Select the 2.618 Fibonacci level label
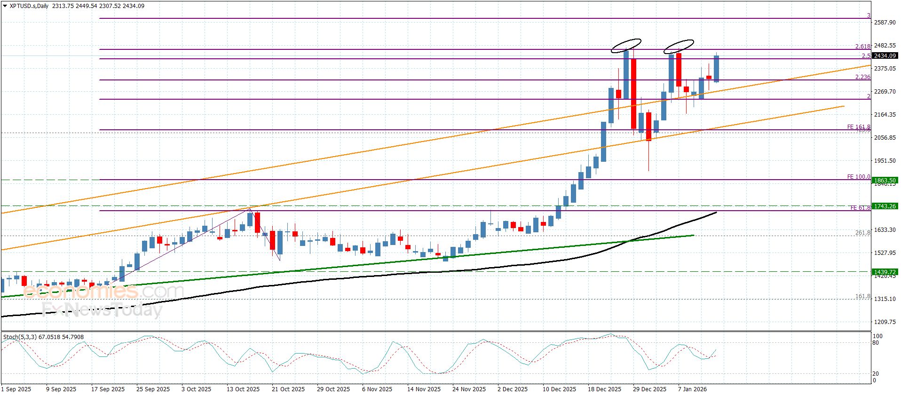The image size is (901, 395). point(862,47)
